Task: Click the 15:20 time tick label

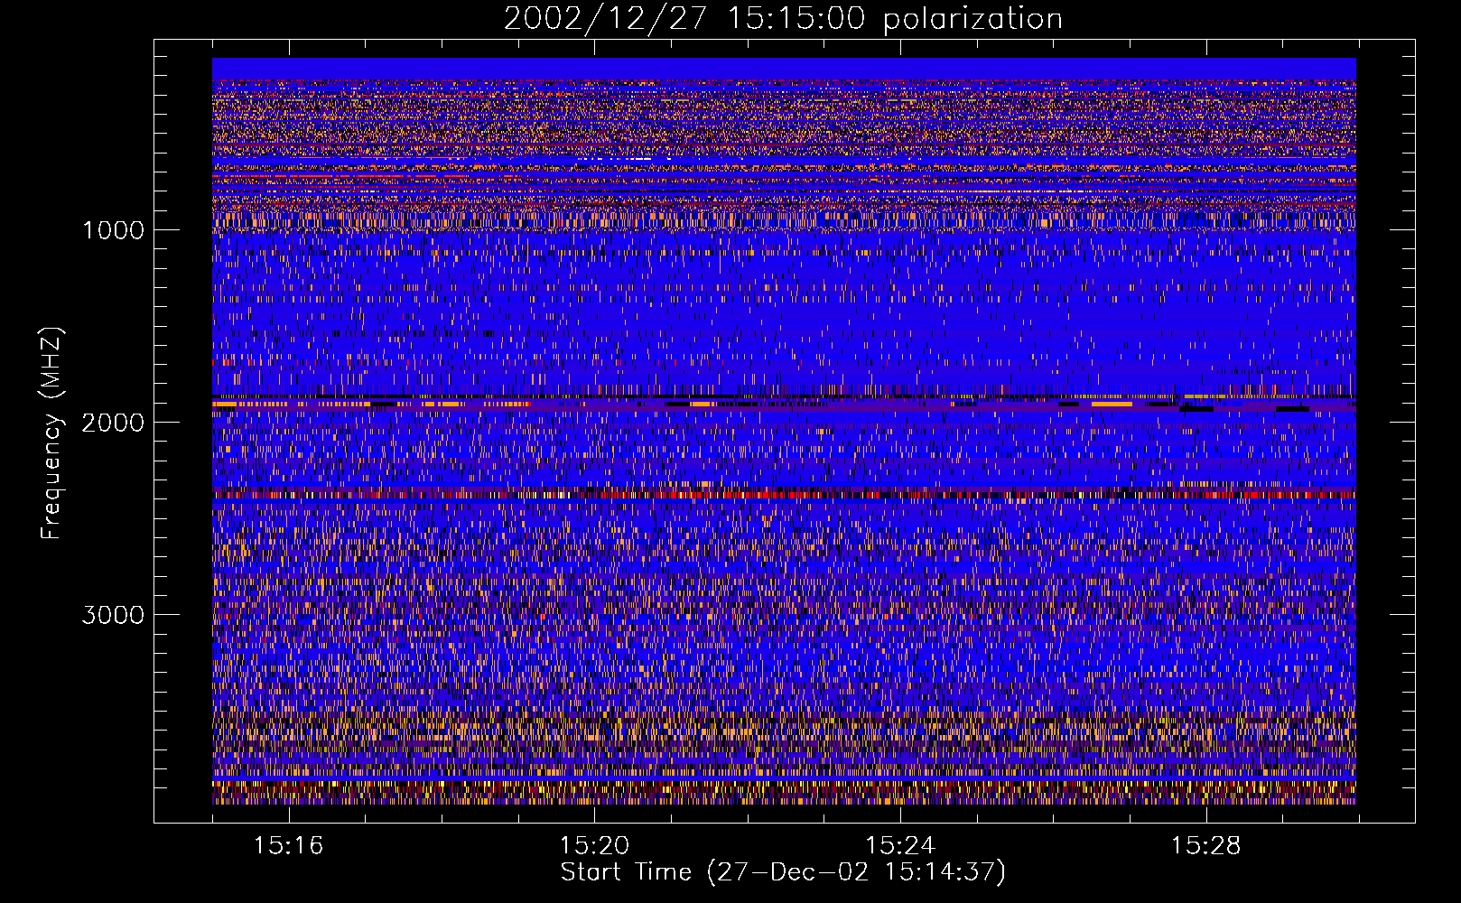Action: 594,846
